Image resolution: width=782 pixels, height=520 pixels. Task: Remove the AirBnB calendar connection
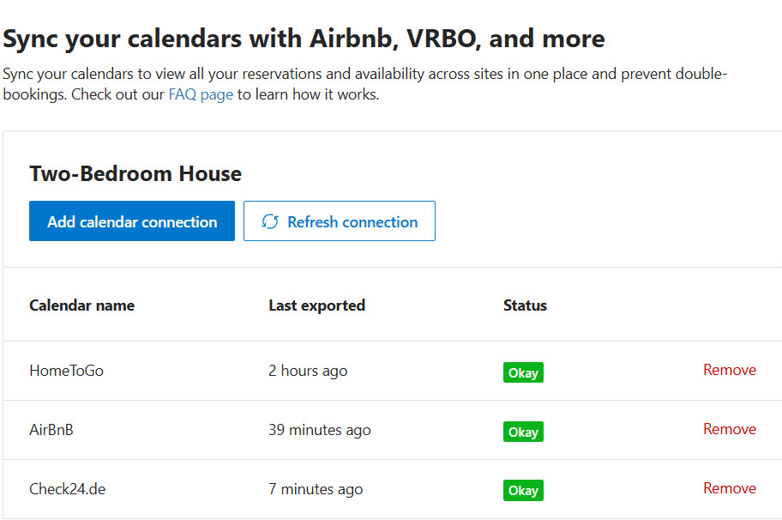(729, 429)
